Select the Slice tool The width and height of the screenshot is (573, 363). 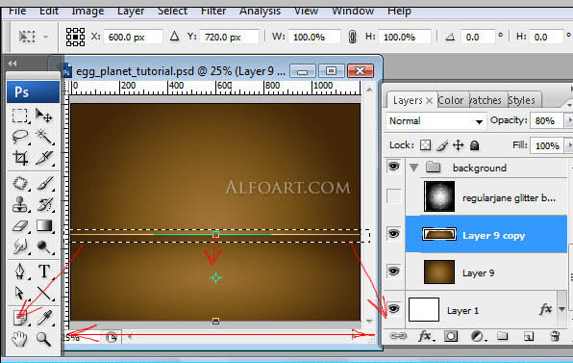click(x=44, y=158)
